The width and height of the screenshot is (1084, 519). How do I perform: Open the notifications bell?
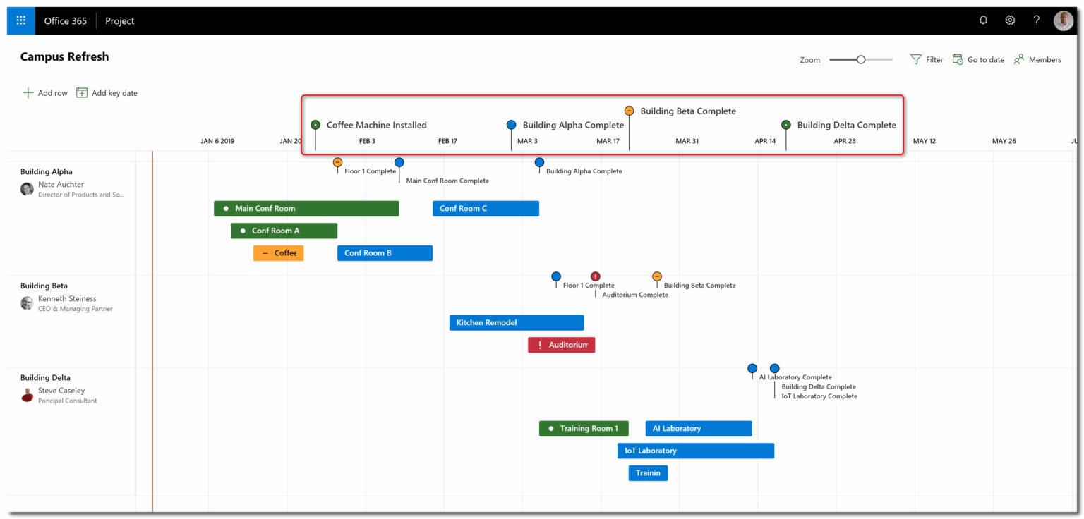tap(983, 20)
